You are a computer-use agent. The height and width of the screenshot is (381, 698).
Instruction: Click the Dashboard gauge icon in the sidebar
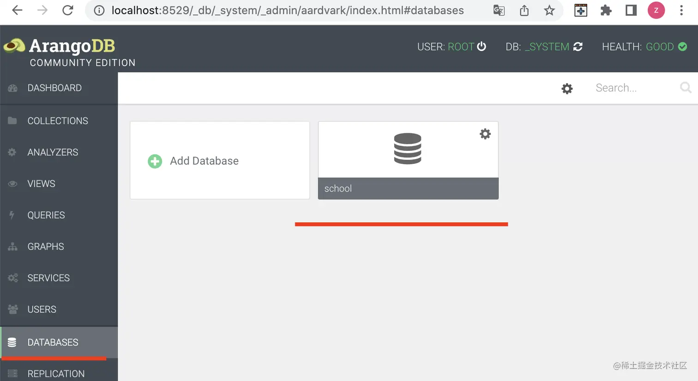[12, 88]
